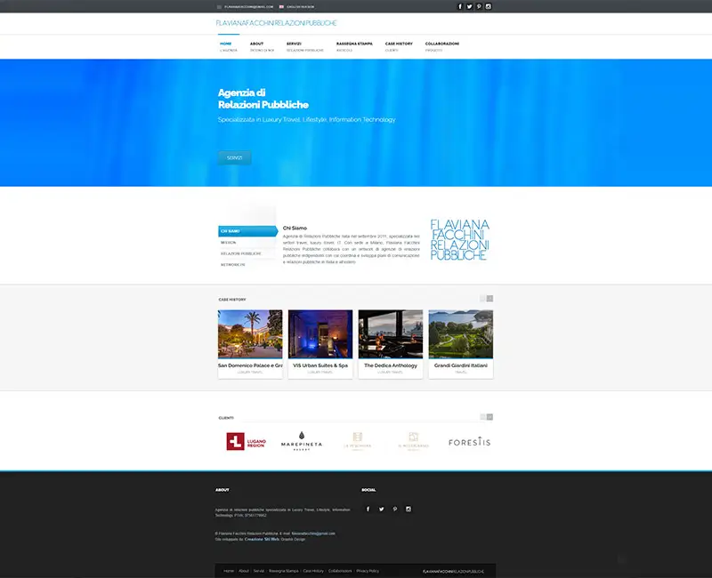The width and height of the screenshot is (712, 578).
Task: Open the footer Facebook icon
Action: [368, 509]
